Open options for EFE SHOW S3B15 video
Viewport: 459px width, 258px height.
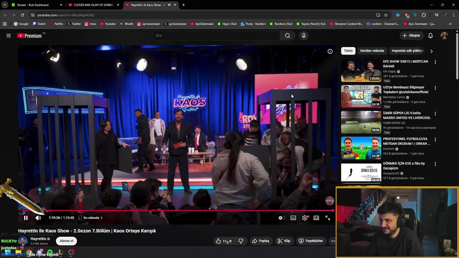pos(435,62)
